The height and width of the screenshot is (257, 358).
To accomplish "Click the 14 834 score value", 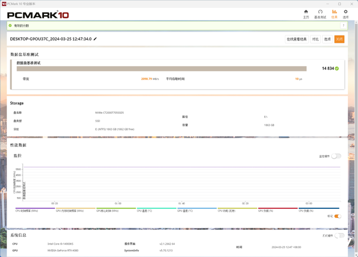I will tap(328, 69).
